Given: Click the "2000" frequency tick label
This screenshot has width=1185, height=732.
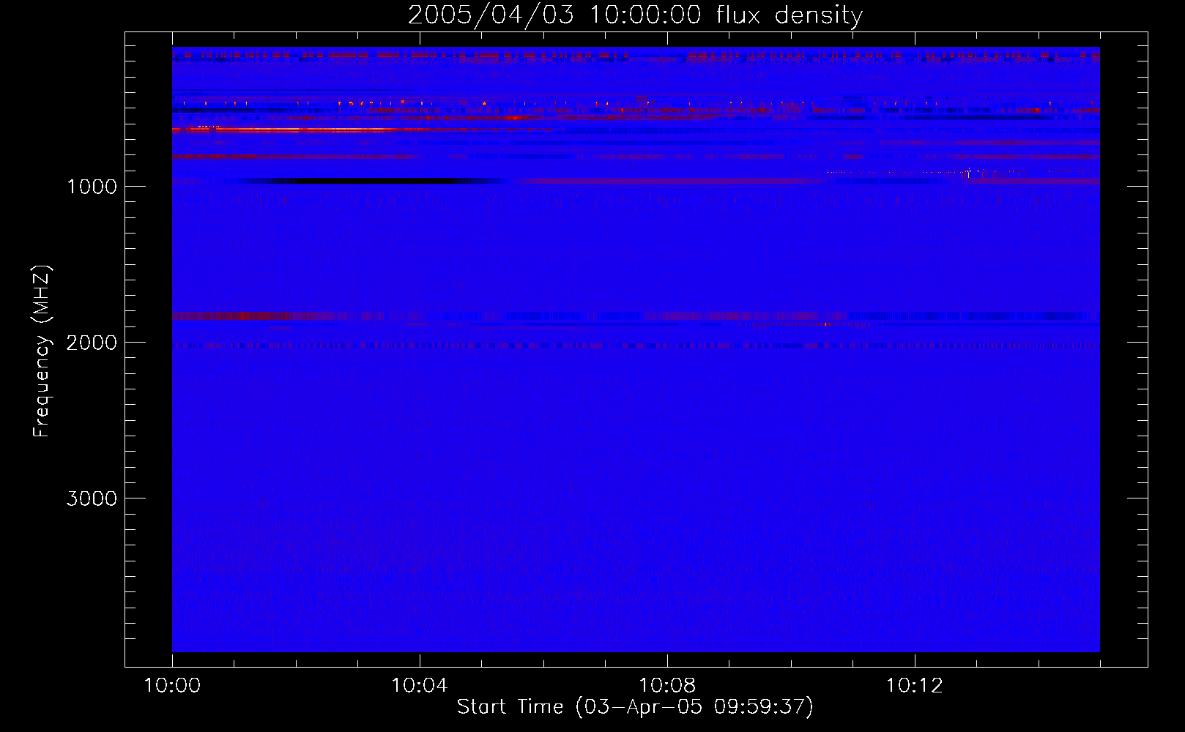Looking at the screenshot, I should [x=92, y=343].
